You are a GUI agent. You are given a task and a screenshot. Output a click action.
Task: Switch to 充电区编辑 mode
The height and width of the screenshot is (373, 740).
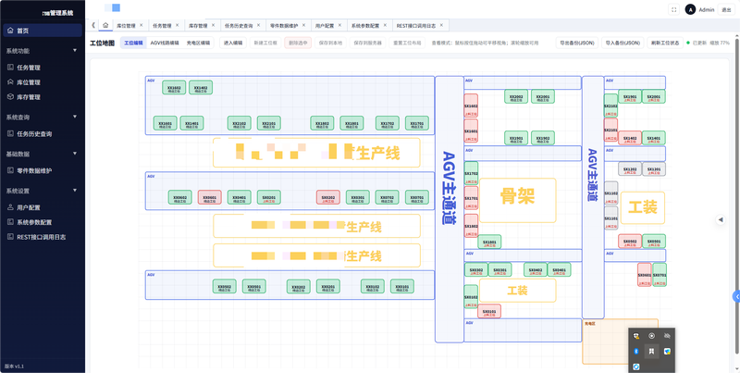click(198, 43)
